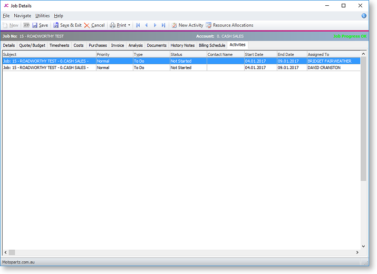Click the Cancel button label
Image resolution: width=377 pixels, height=274 pixels.
(x=98, y=25)
